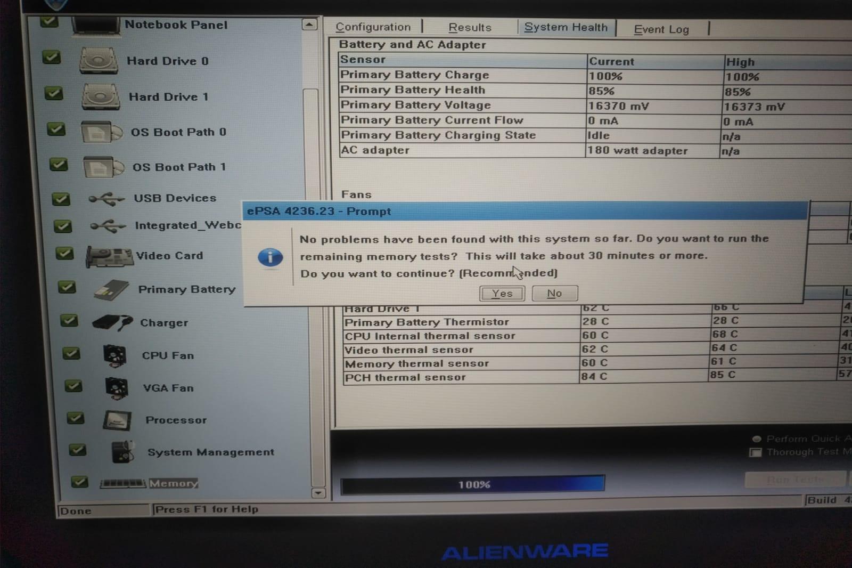Click the Memory module icon
Image resolution: width=852 pixels, height=568 pixels.
[x=122, y=484]
